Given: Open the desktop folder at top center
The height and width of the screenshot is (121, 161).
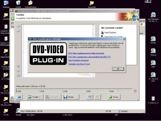Looking at the screenshot, I should (92, 4).
